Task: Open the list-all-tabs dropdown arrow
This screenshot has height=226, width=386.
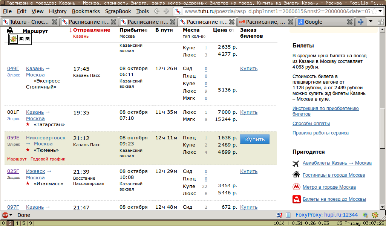Action: [x=371, y=21]
